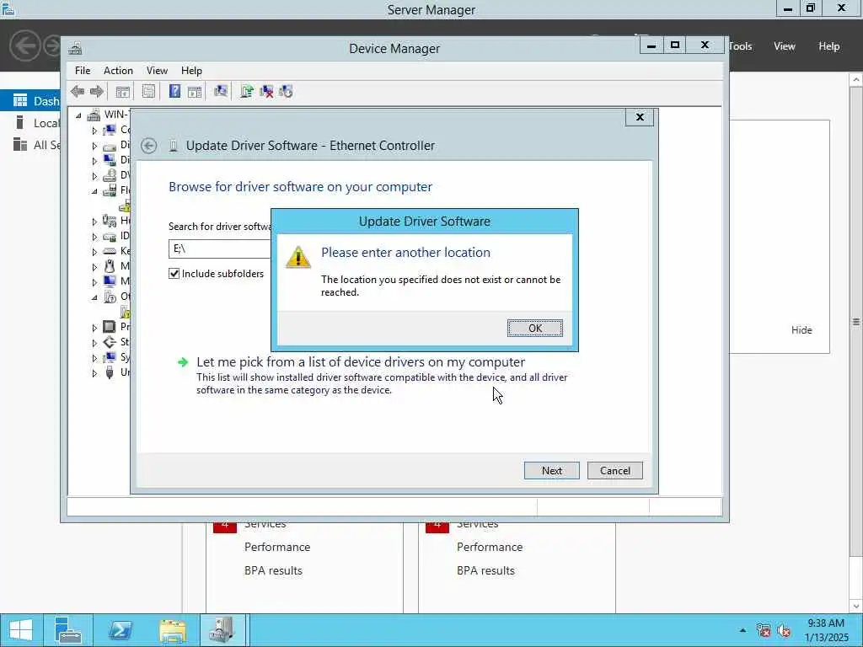
Task: Show hidden tray icons arrow
Action: (x=742, y=630)
